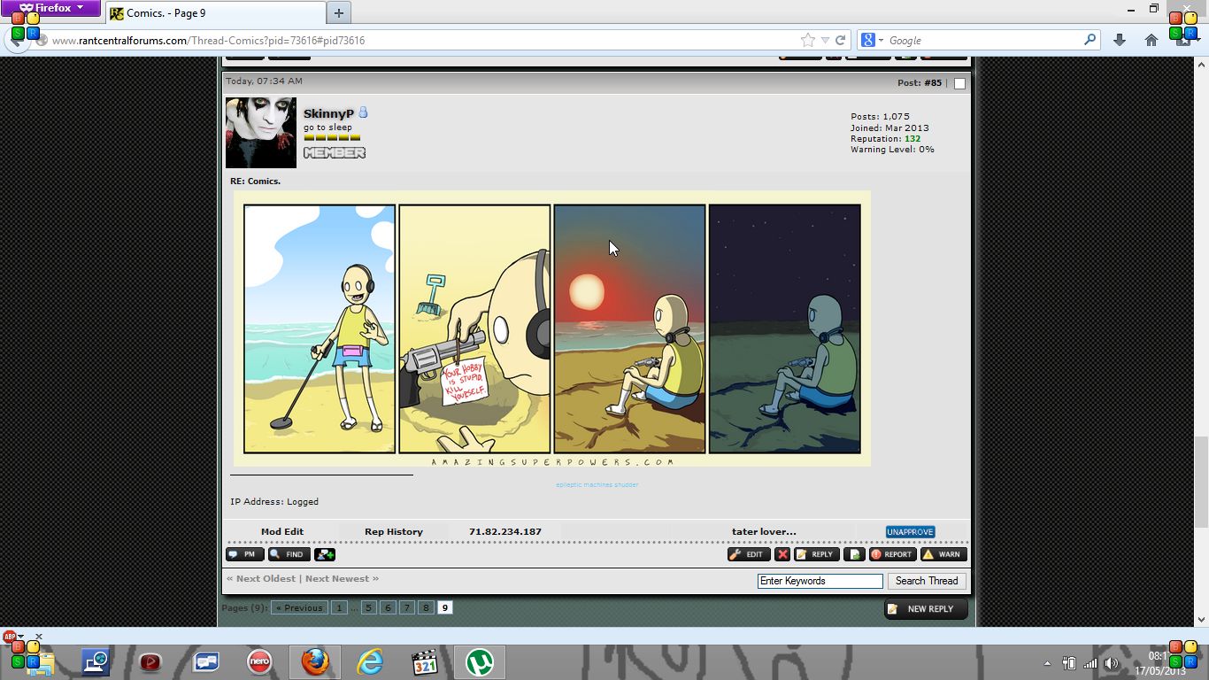Open the Firefox application menu button

pyautogui.click(x=50, y=8)
